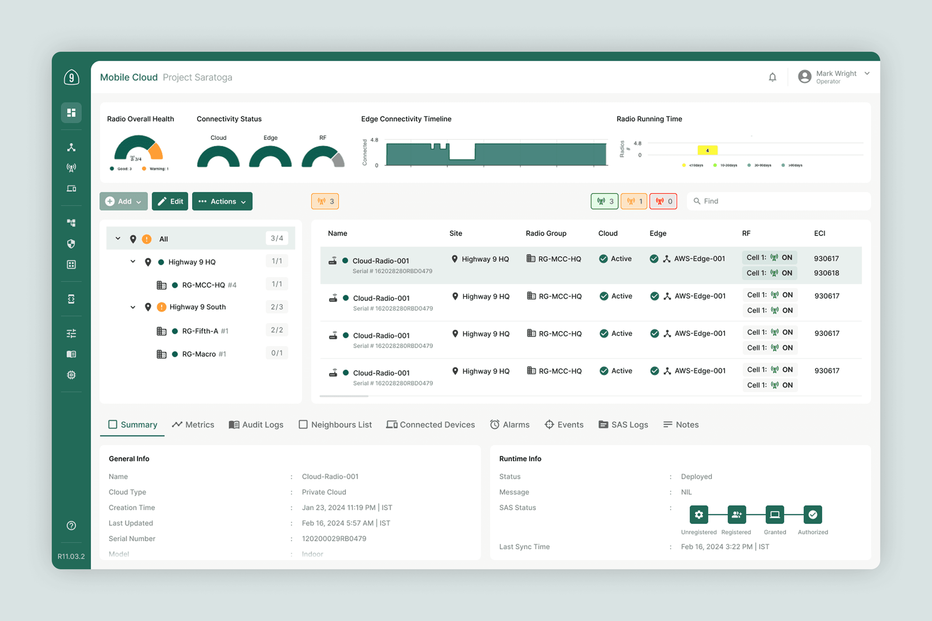This screenshot has height=621, width=932.
Task: Click the Edit button
Action: tap(170, 201)
